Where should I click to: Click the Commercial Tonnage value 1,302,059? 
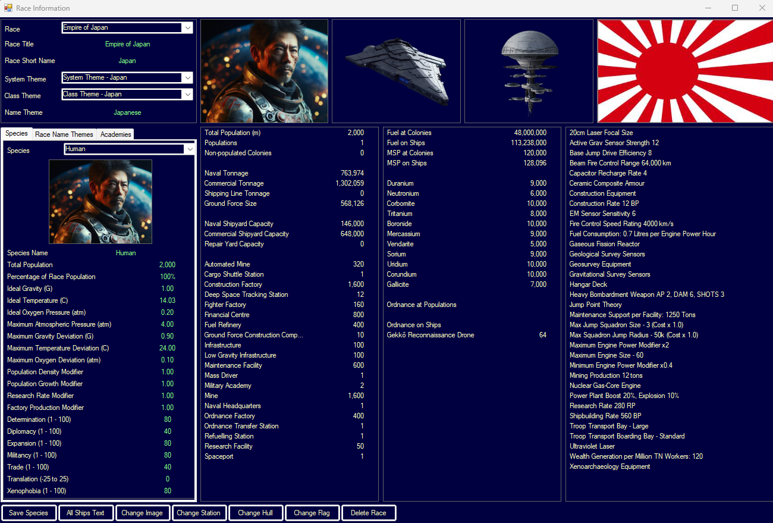tap(350, 183)
